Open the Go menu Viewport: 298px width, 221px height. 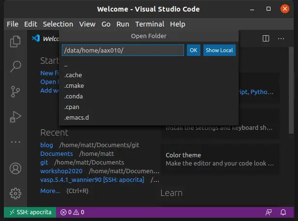point(106,24)
